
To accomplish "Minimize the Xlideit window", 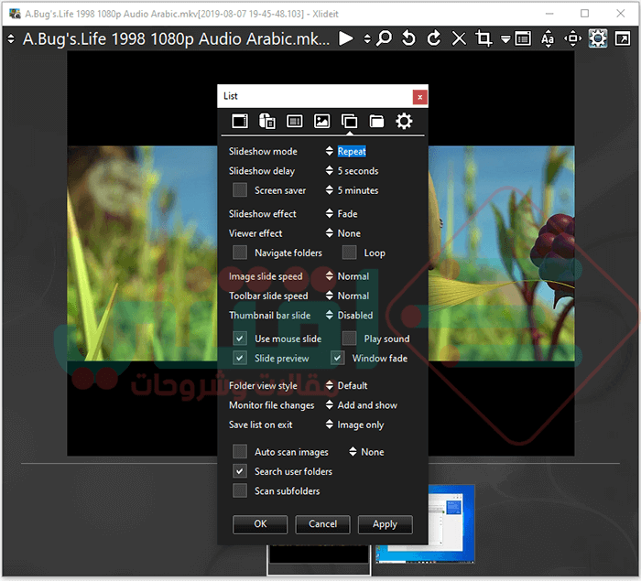I will click(549, 14).
